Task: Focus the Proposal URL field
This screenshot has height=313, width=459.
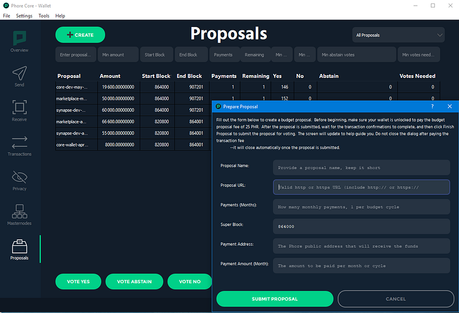Action: (x=361, y=187)
